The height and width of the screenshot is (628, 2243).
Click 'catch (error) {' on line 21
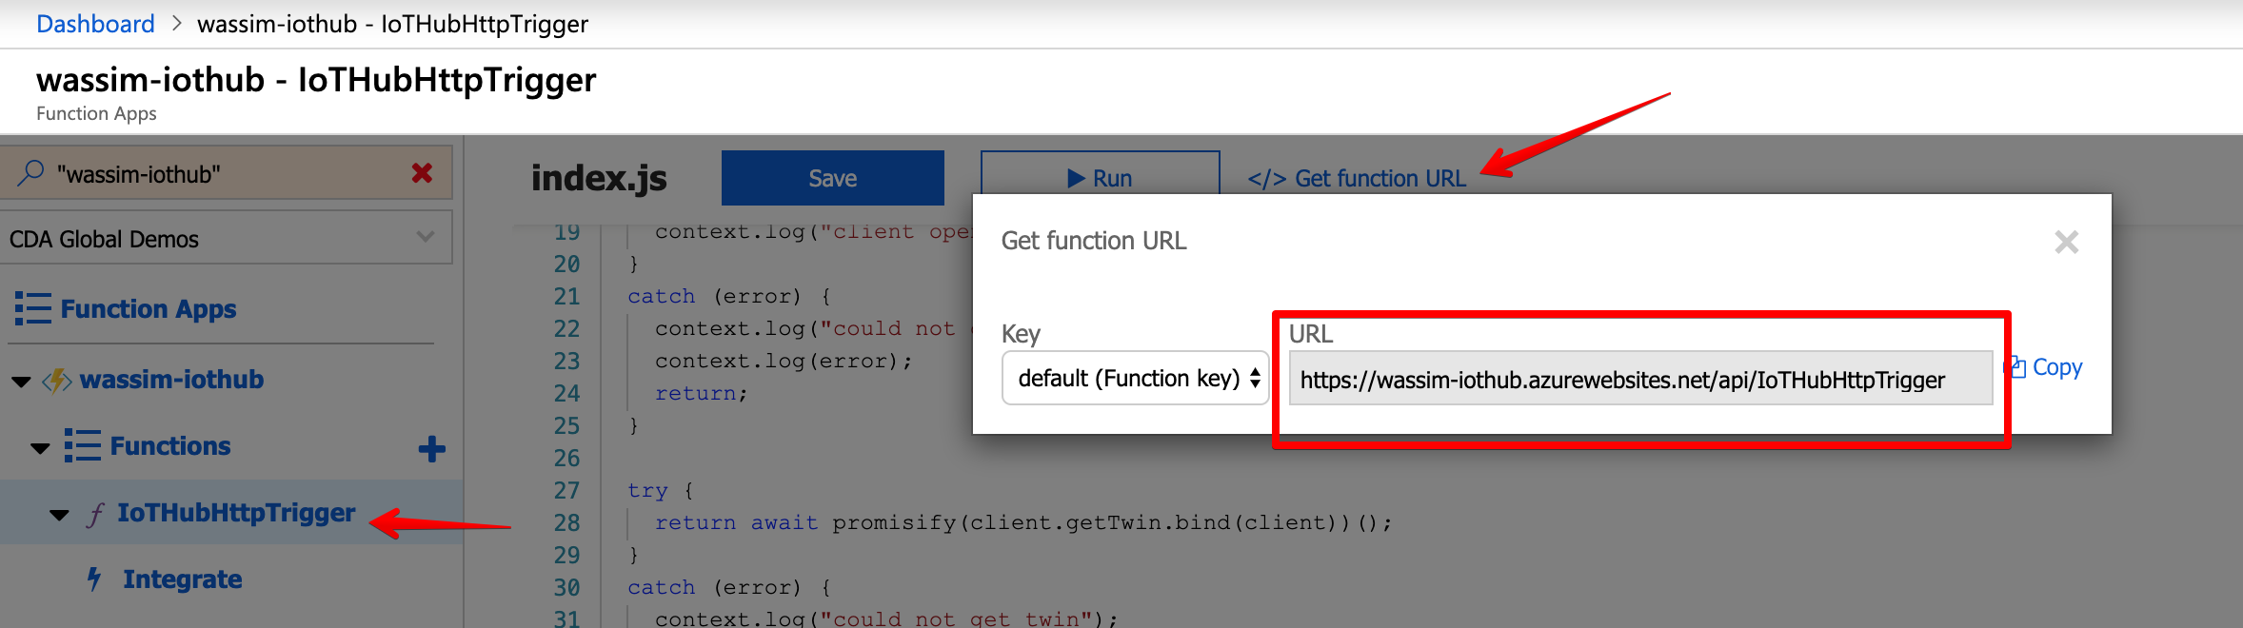[729, 297]
